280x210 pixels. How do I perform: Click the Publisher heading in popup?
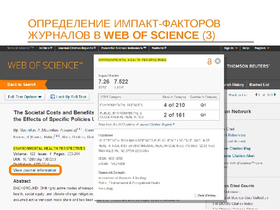pyautogui.click(x=105, y=135)
